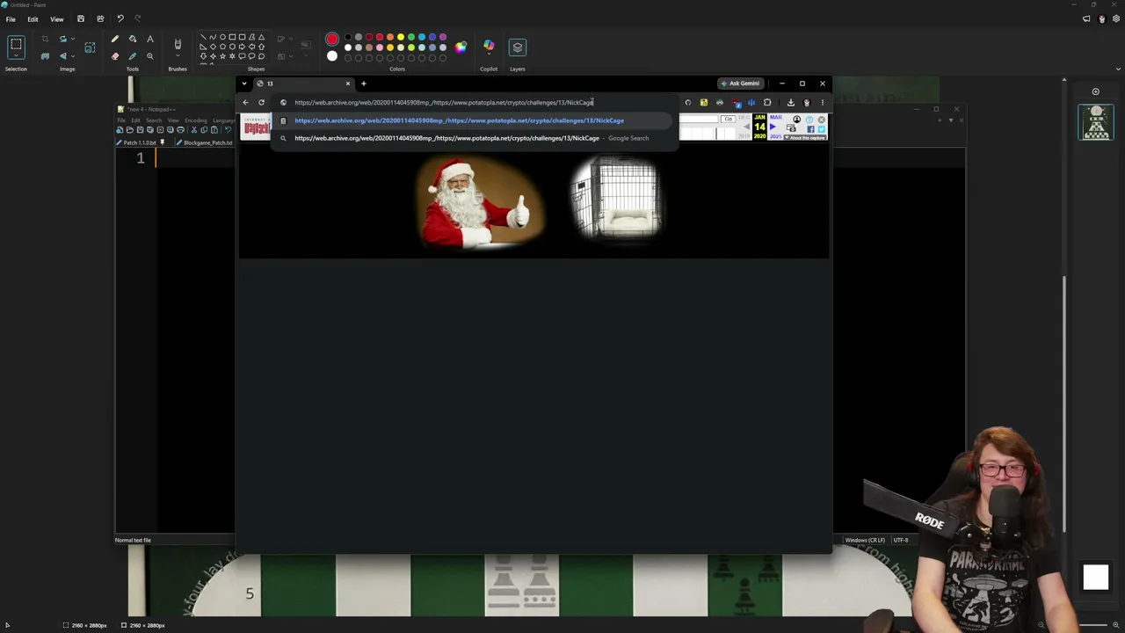1125x633 pixels.
Task: Open the Paint View menu
Action: click(x=57, y=19)
